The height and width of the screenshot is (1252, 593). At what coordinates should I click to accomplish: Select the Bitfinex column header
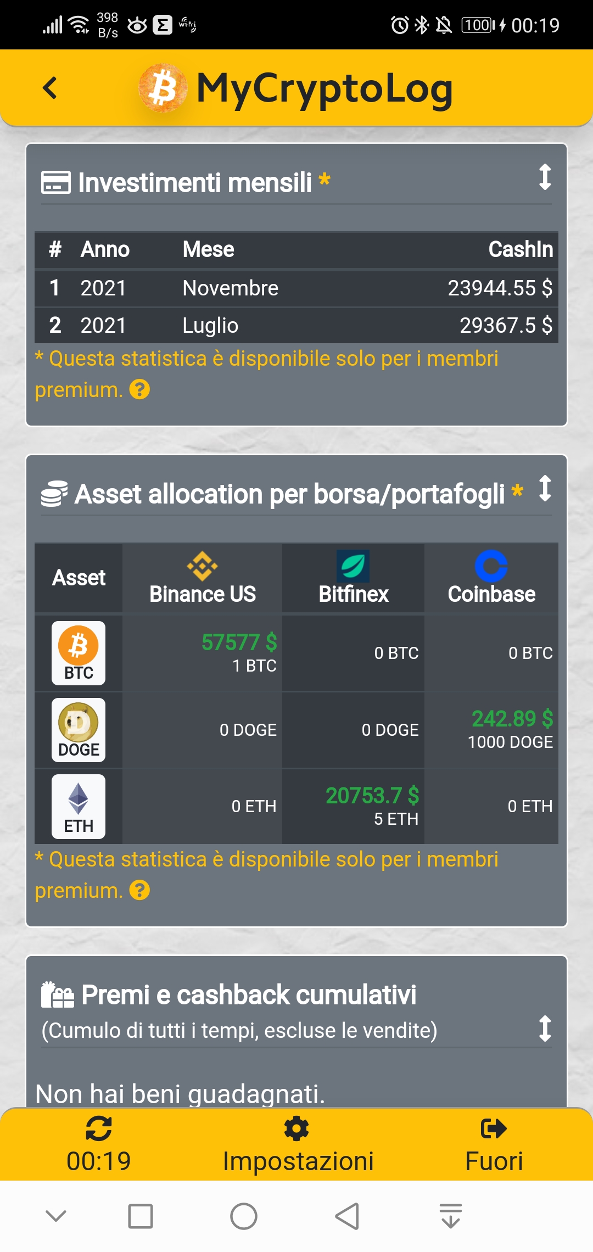[x=354, y=578]
